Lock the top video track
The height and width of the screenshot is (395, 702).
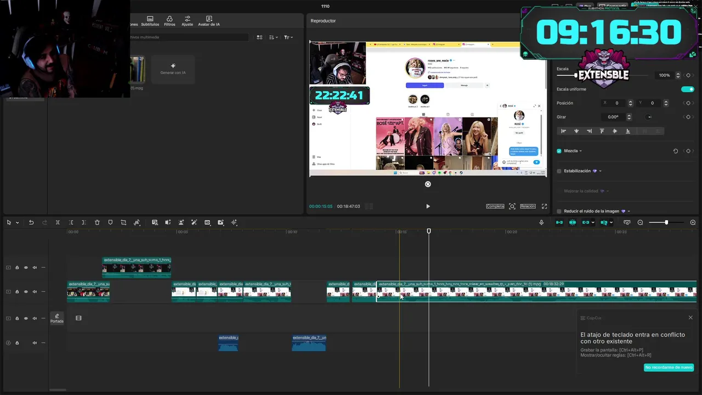click(17, 268)
